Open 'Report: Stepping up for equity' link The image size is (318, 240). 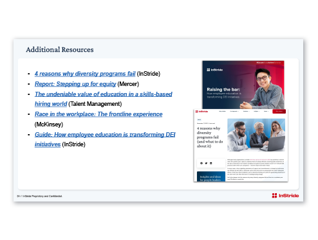[75, 84]
